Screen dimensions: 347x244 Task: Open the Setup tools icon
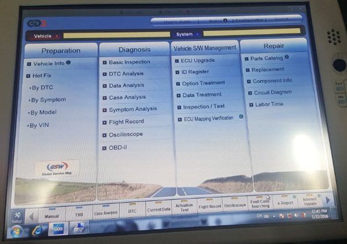17,217
